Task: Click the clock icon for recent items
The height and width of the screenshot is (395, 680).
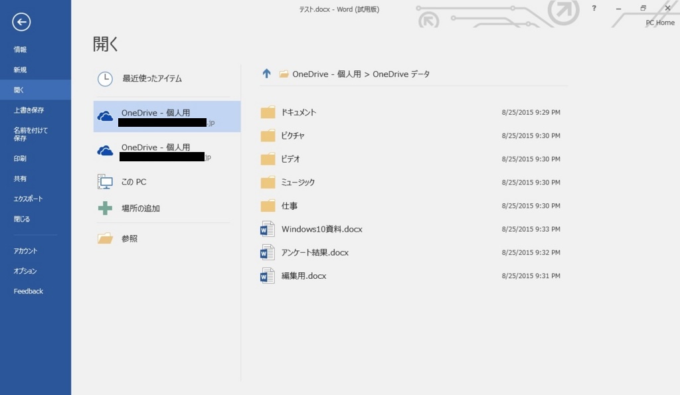Action: pos(105,79)
